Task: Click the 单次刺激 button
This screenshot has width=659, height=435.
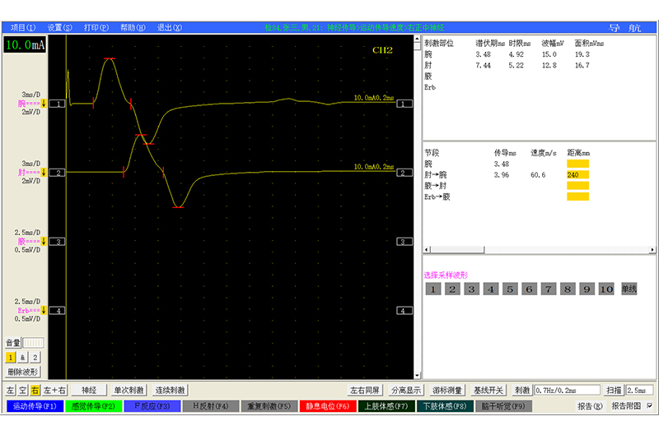Action: click(x=129, y=390)
